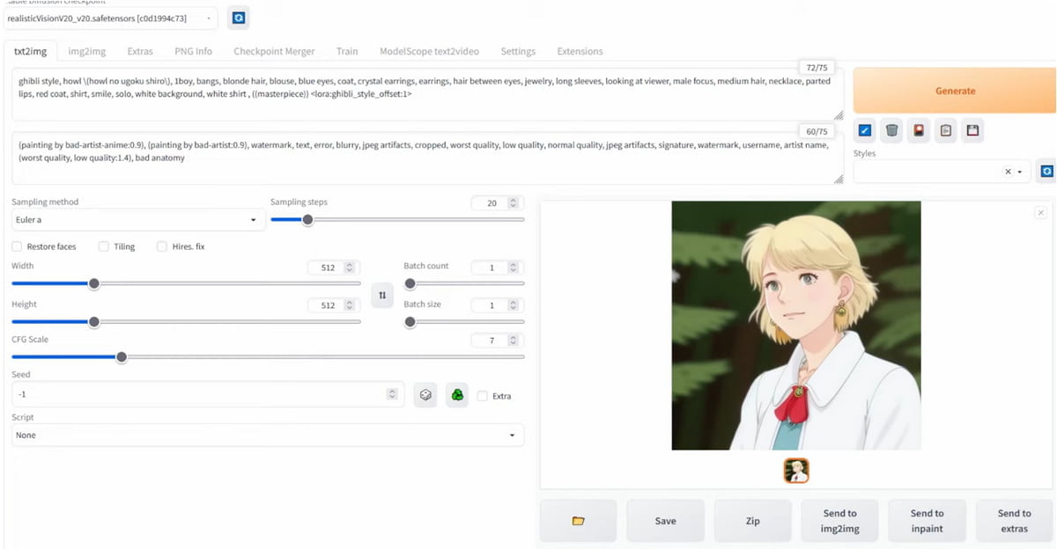Open the output folder icon button
The width and height of the screenshot is (1057, 549).
coord(578,521)
